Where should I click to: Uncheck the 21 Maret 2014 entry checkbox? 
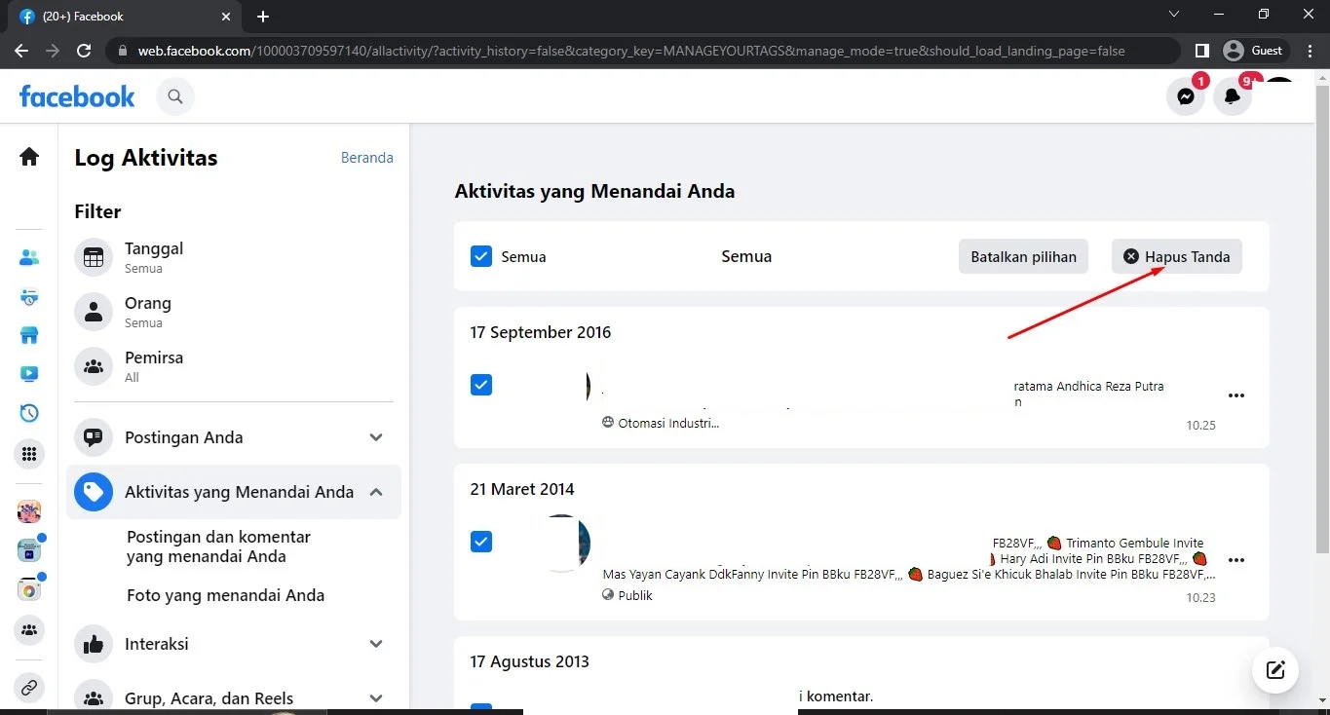[x=481, y=542]
